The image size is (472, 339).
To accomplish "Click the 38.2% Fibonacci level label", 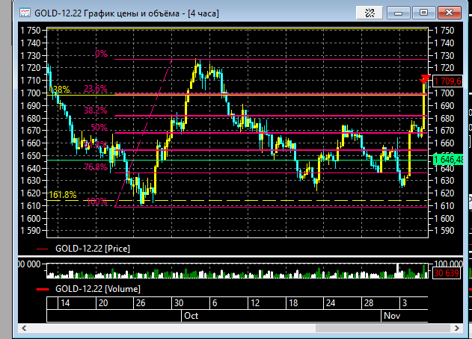I will [96, 111].
